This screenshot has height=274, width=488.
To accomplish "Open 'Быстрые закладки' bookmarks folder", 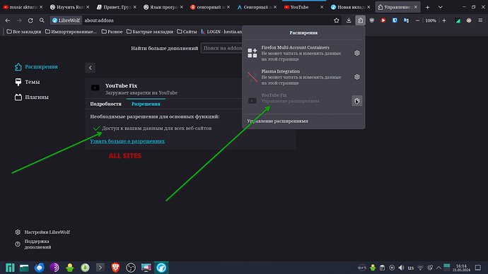I will point(150,32).
